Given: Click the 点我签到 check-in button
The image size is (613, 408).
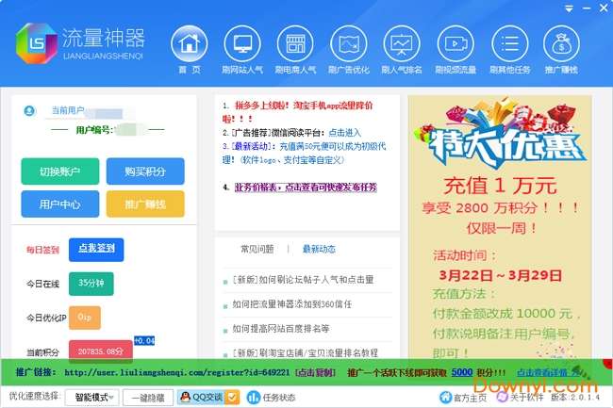Looking at the screenshot, I should (x=96, y=250).
